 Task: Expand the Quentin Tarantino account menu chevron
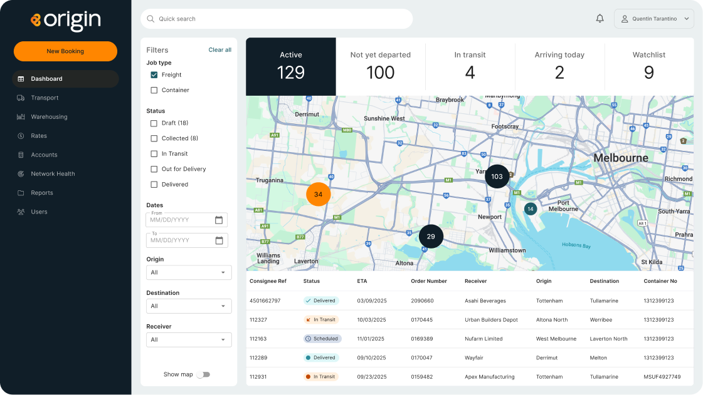click(687, 19)
